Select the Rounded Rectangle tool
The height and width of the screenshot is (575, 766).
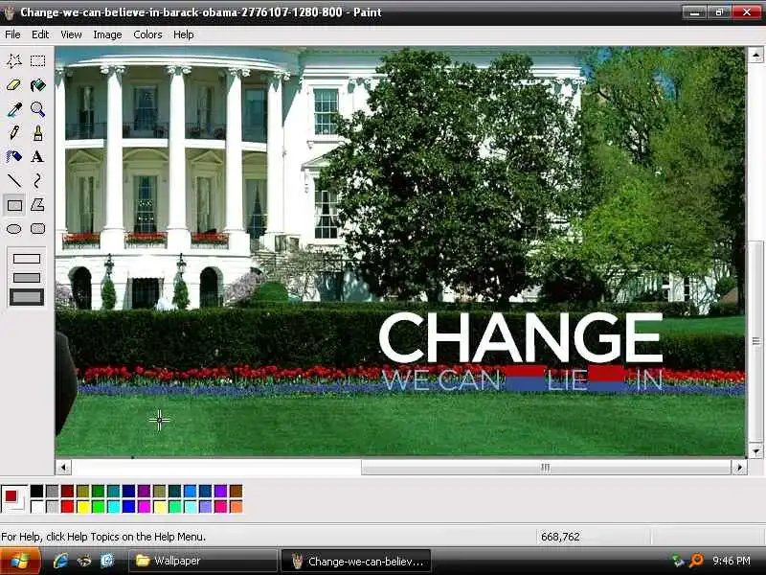point(37,228)
